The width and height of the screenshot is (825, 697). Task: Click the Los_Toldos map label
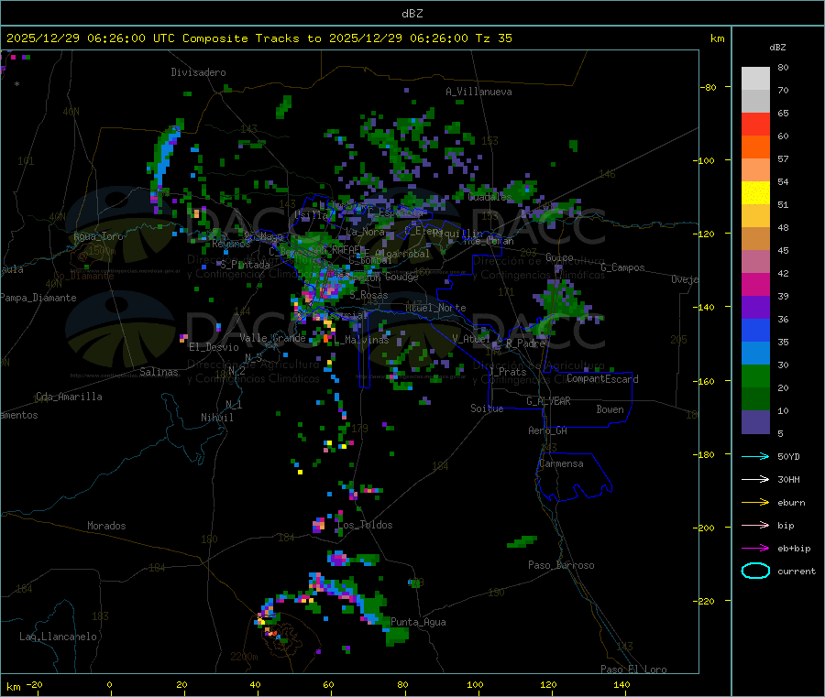365,525
